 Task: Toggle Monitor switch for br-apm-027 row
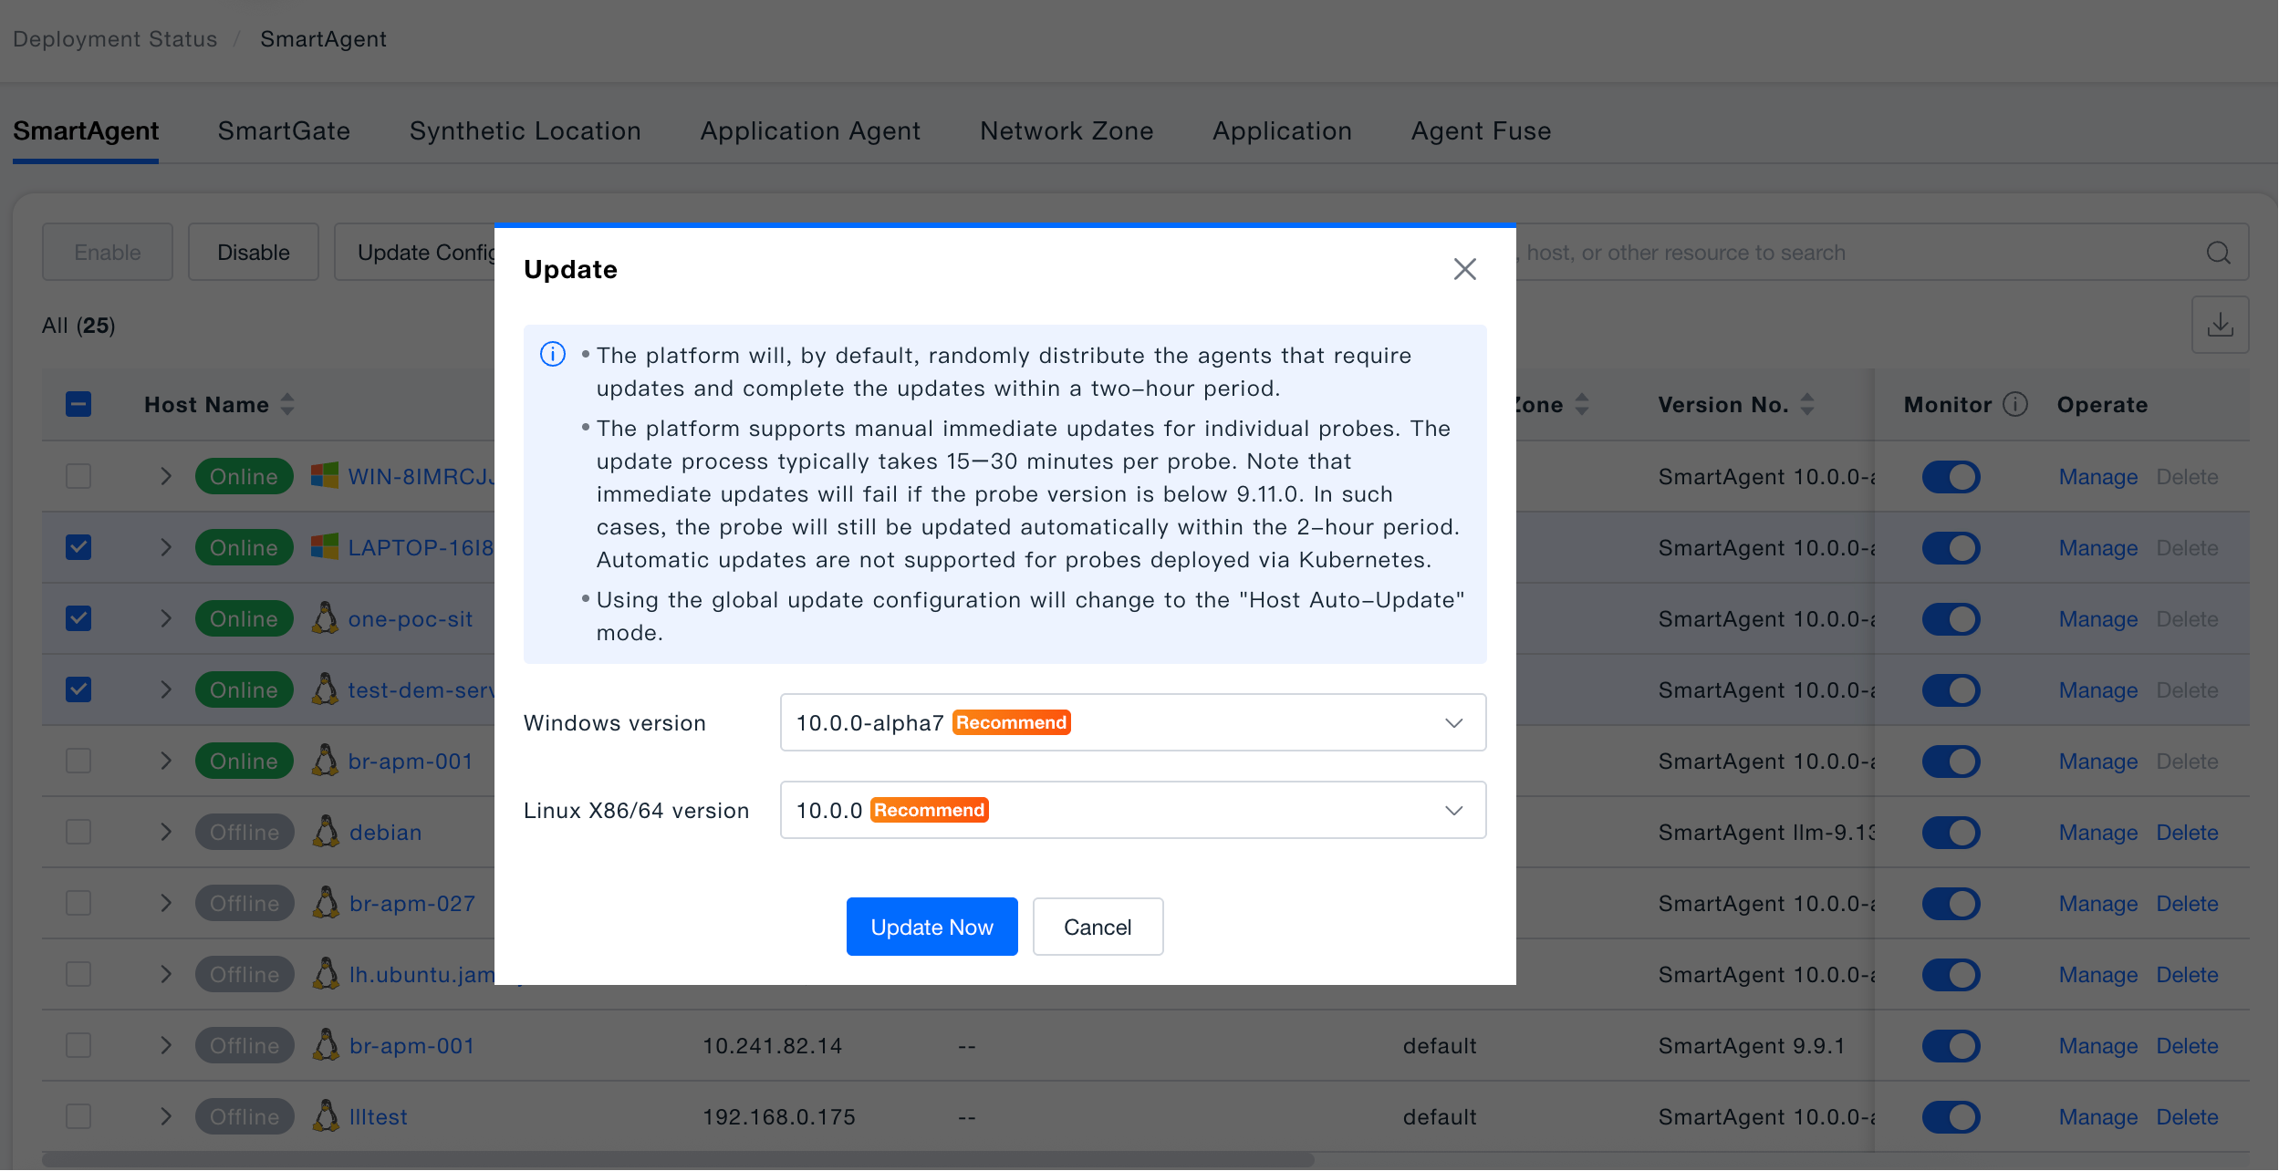pos(1951,903)
